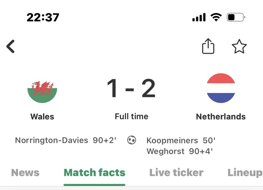
Task: Tap scorer Norrington-Davies 90+2'
Action: 65,140
